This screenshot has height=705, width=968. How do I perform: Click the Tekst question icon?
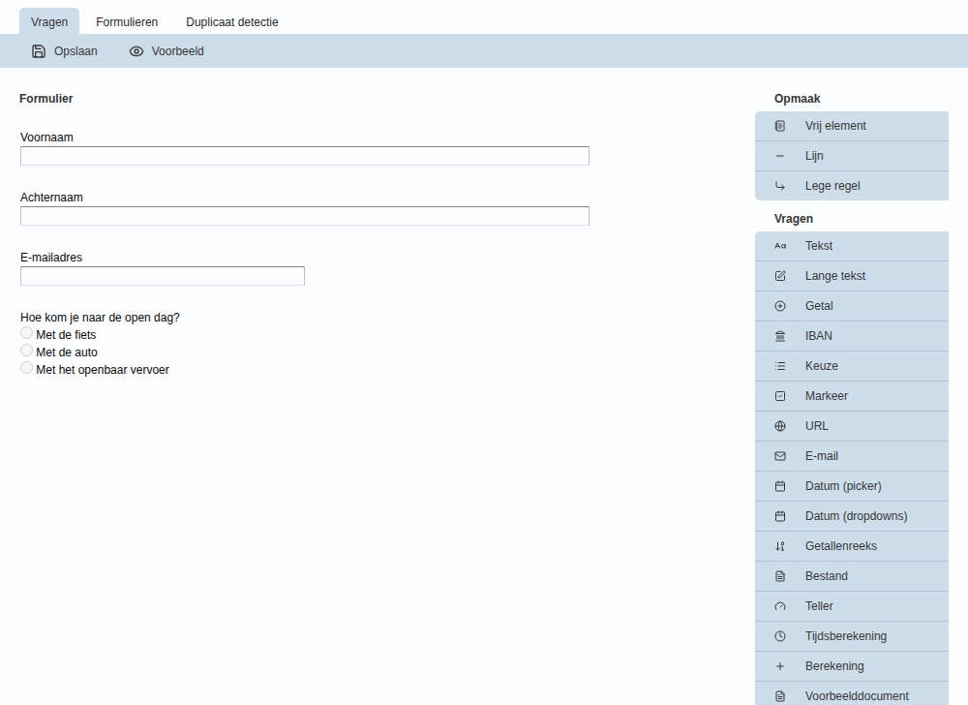click(780, 246)
